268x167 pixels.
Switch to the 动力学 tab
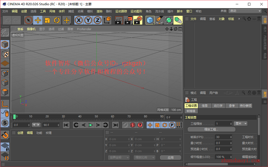click(218, 106)
